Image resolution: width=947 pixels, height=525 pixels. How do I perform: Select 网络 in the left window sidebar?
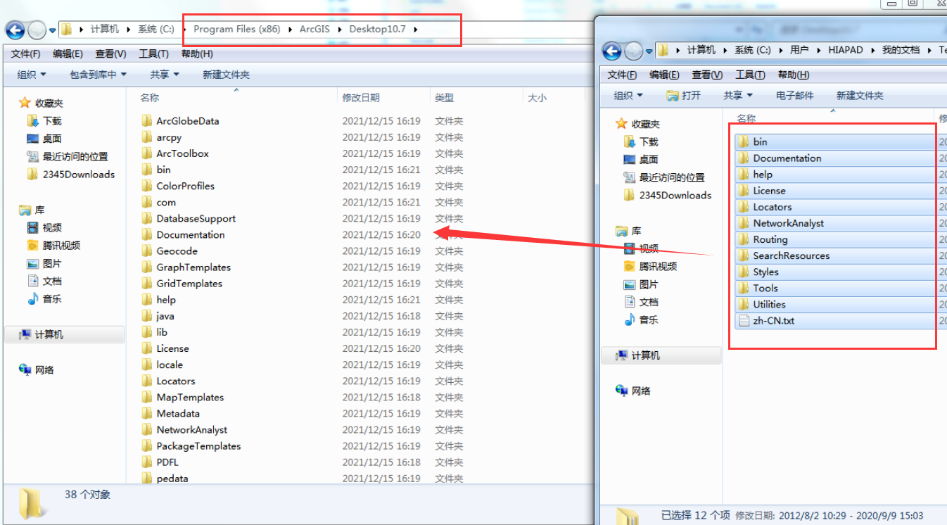point(37,369)
